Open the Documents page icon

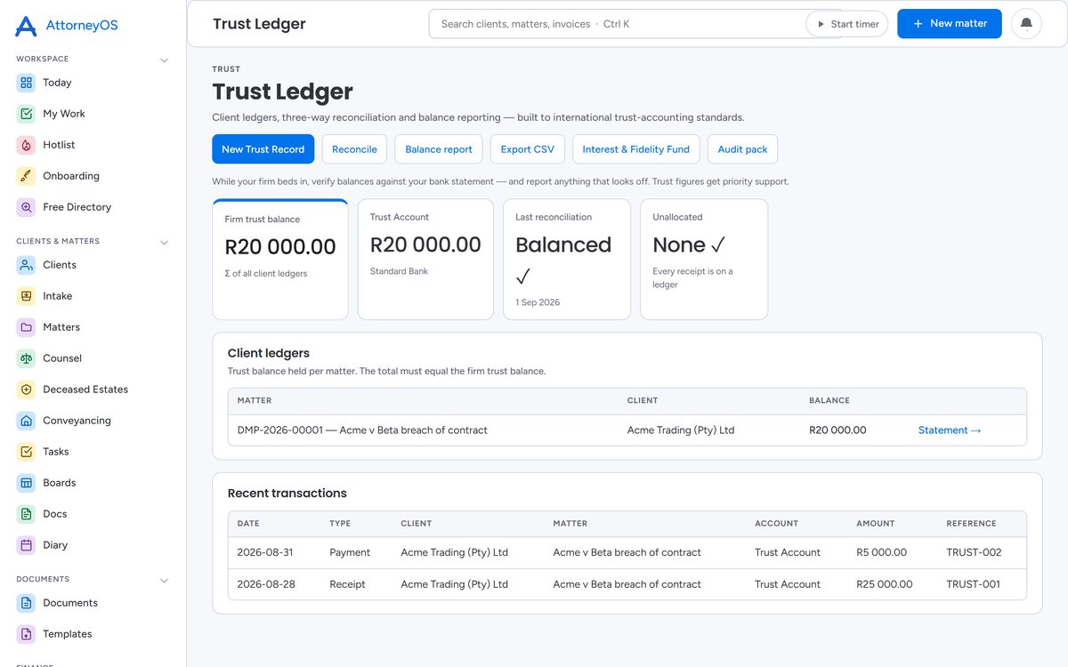click(x=26, y=603)
